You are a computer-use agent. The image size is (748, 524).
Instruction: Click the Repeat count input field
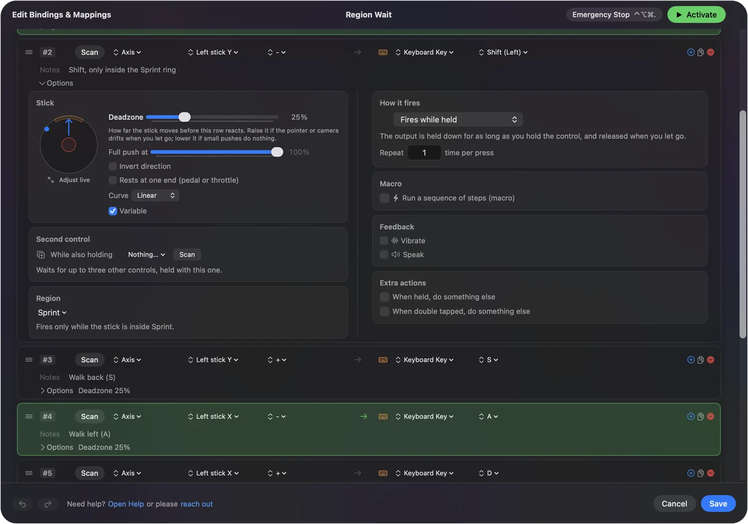coord(424,153)
